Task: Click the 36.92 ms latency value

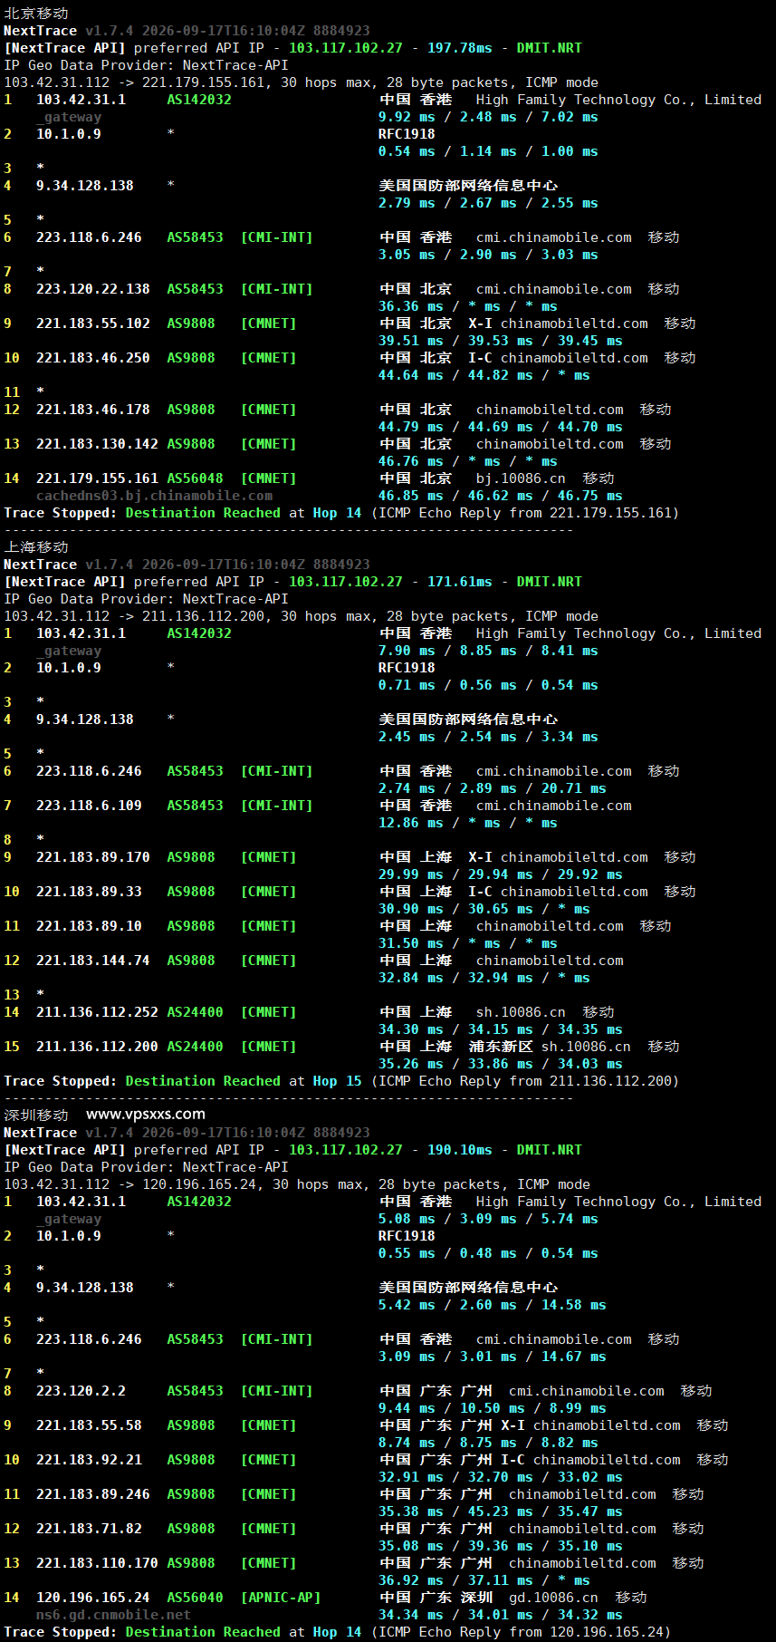Action: pyautogui.click(x=411, y=1580)
